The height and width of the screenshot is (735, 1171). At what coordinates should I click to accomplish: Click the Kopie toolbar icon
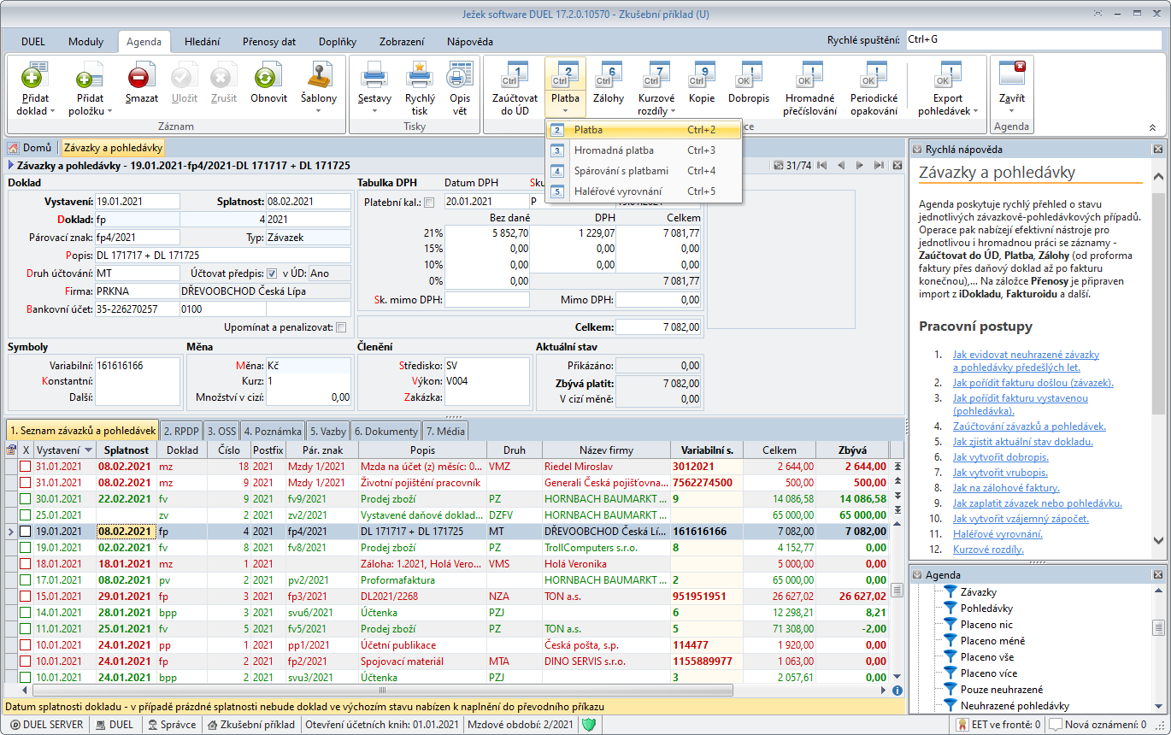(702, 76)
